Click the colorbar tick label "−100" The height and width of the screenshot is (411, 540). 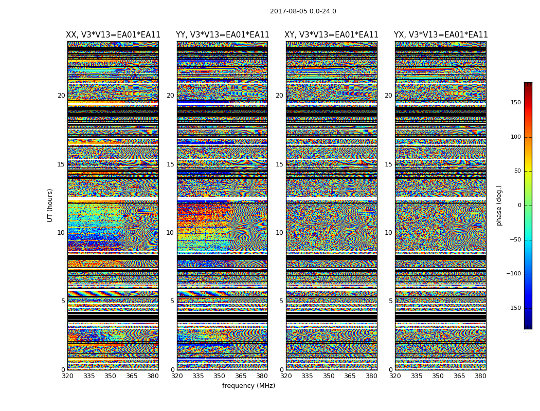pyautogui.click(x=513, y=273)
